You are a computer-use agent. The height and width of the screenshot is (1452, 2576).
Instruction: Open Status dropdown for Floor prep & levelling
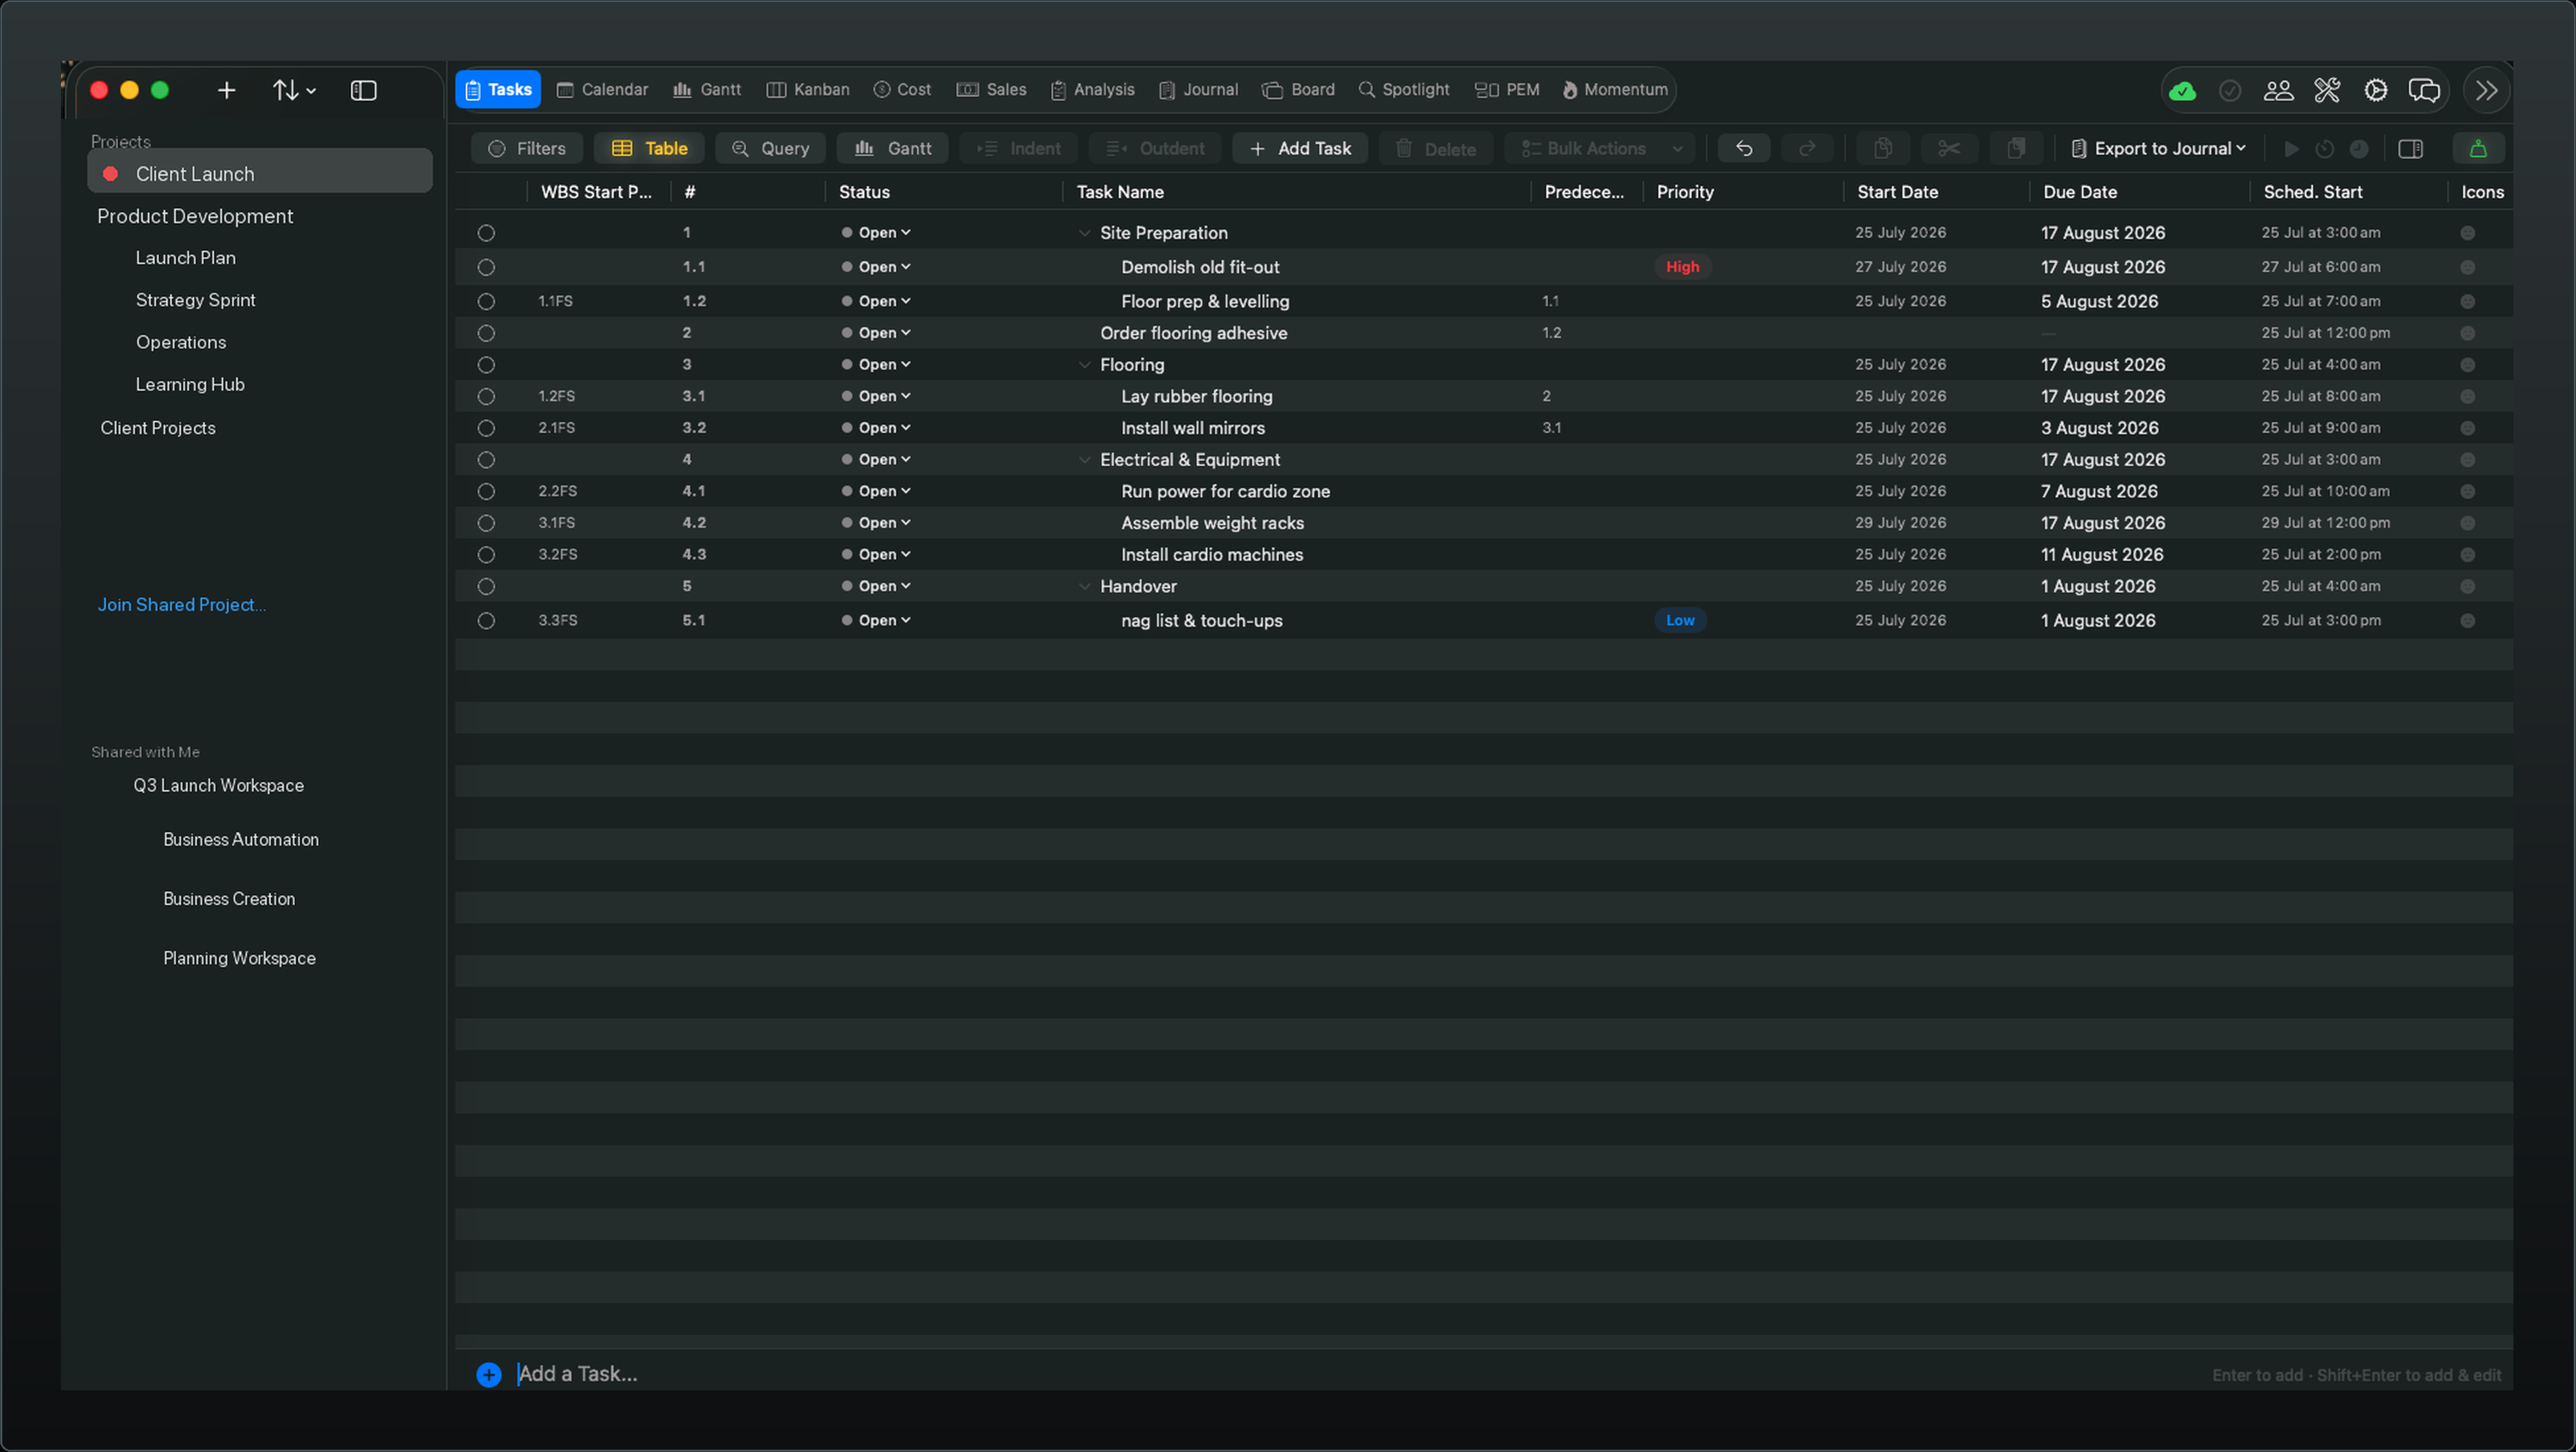876,301
